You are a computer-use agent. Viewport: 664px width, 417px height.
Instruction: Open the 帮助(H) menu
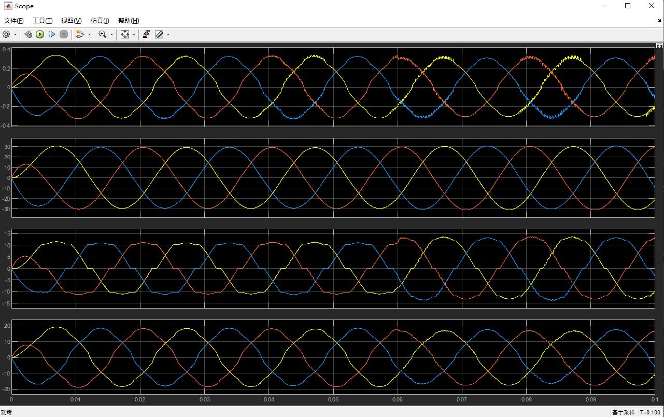129,21
